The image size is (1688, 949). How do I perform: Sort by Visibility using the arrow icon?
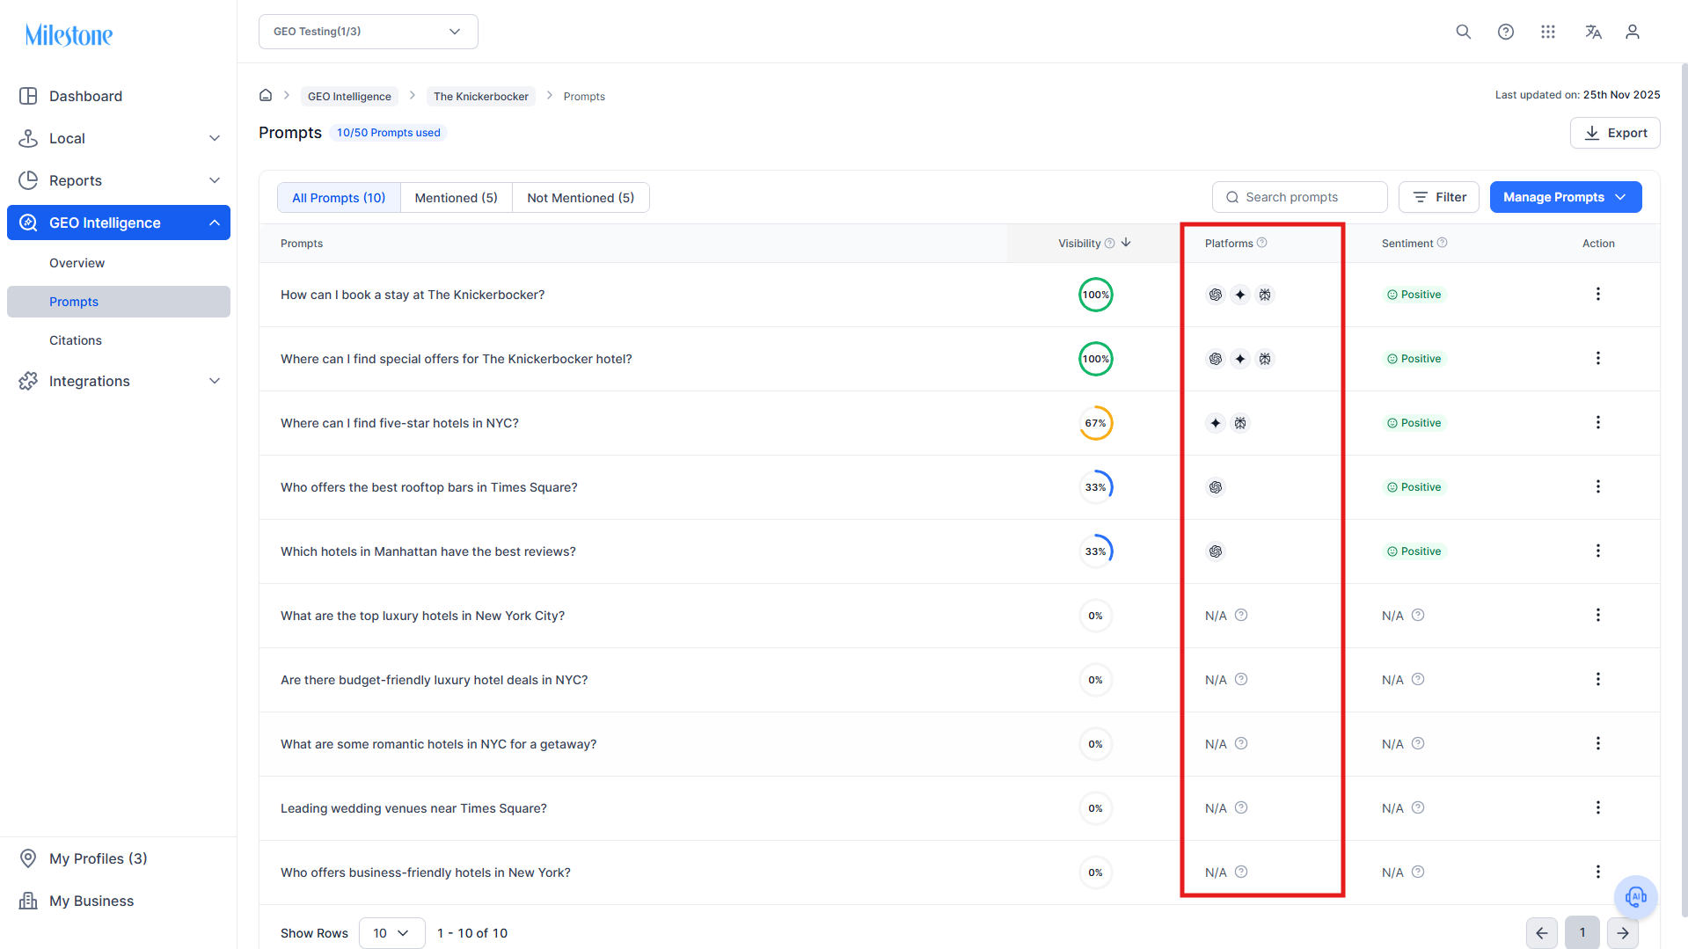pyautogui.click(x=1126, y=243)
